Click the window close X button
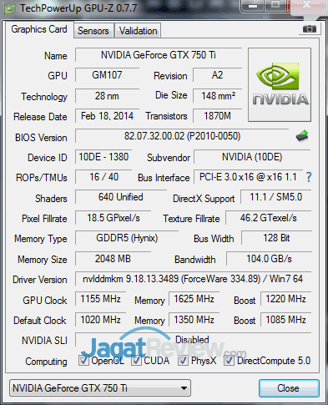Image resolution: width=328 pixels, height=405 pixels. (306, 5)
